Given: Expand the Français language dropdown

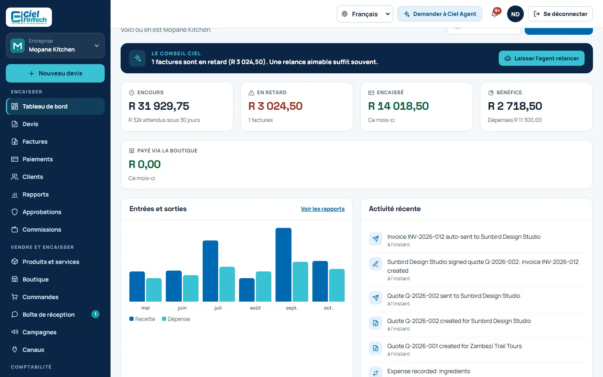Looking at the screenshot, I should [x=365, y=14].
